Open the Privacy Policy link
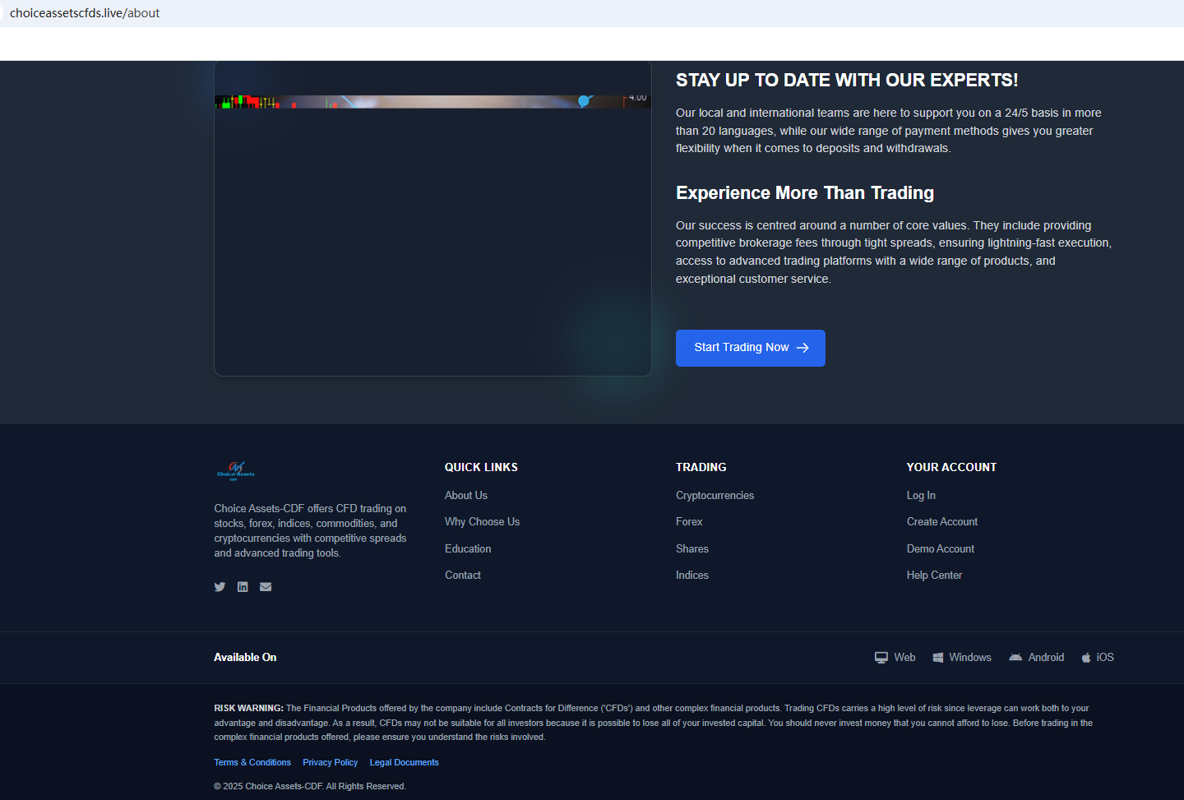Viewport: 1184px width, 800px height. pyautogui.click(x=330, y=763)
